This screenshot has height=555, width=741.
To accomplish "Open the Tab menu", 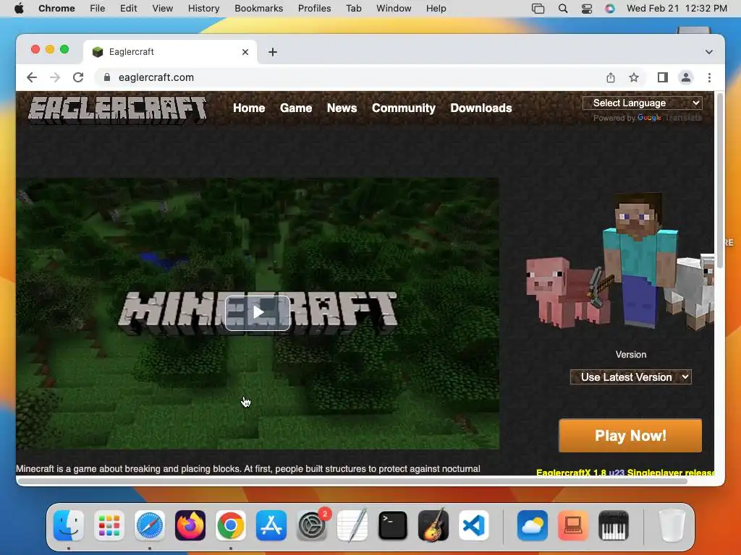I will coord(353,9).
